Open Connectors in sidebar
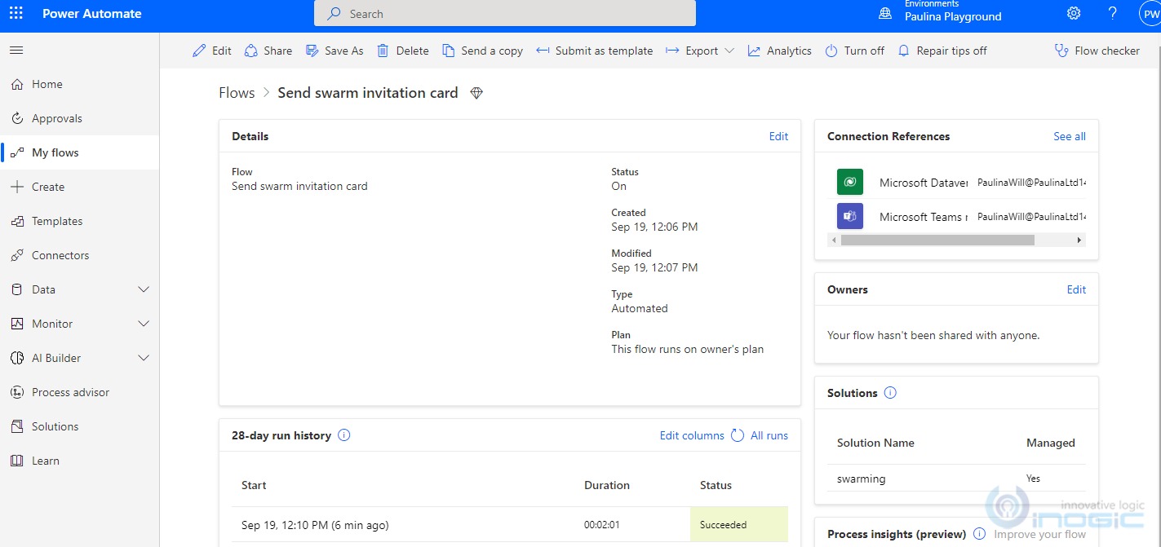The image size is (1161, 547). pyautogui.click(x=80, y=255)
